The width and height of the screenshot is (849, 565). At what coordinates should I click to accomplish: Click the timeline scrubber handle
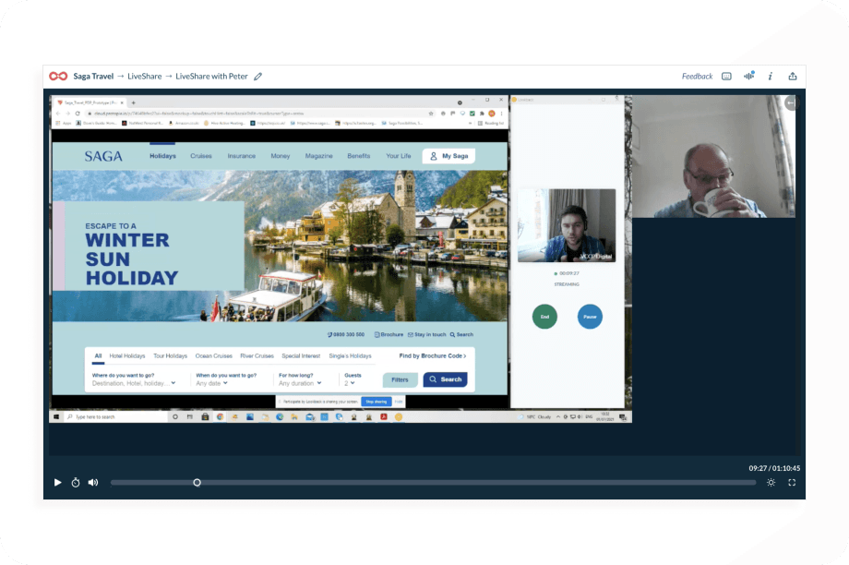tap(197, 482)
